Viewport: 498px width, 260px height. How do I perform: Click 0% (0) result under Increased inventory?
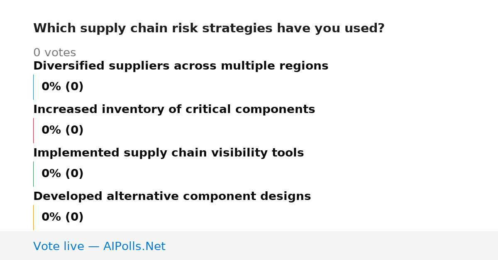[62, 130]
